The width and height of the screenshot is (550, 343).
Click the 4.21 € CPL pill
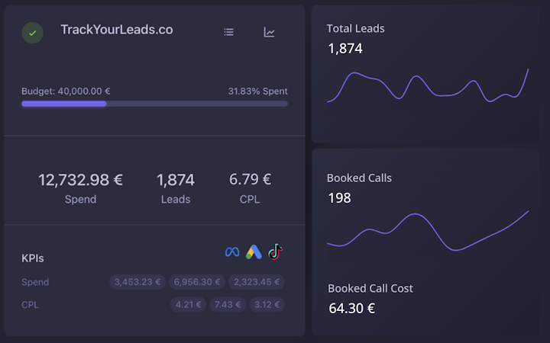pyautogui.click(x=189, y=304)
